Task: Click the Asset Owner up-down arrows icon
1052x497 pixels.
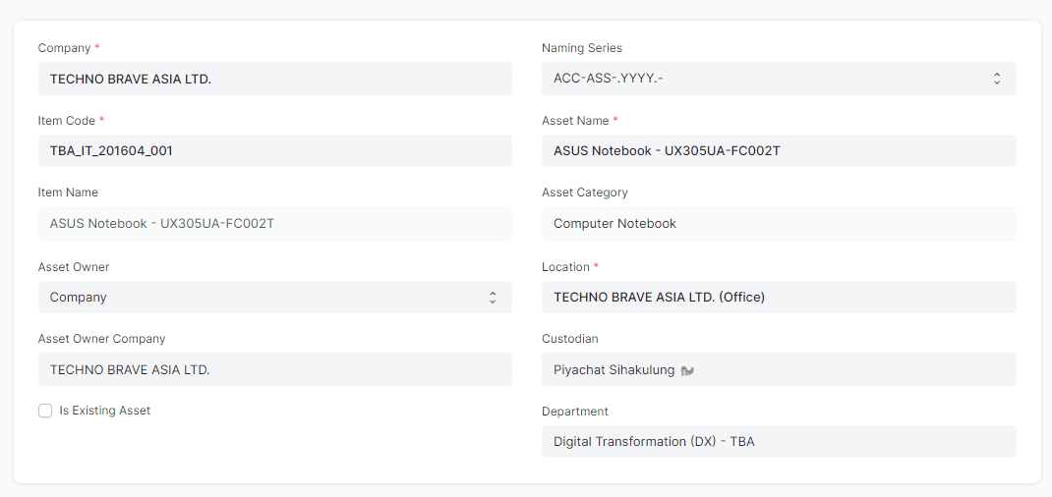Action: [x=493, y=297]
